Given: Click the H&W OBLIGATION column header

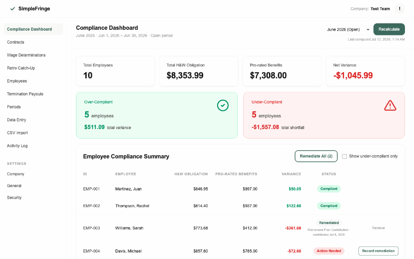Looking at the screenshot, I should tap(191, 174).
